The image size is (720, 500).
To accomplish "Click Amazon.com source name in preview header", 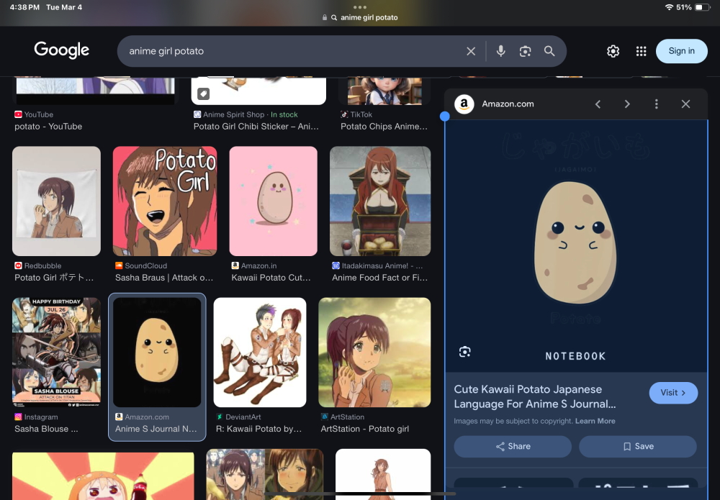I will [508, 104].
